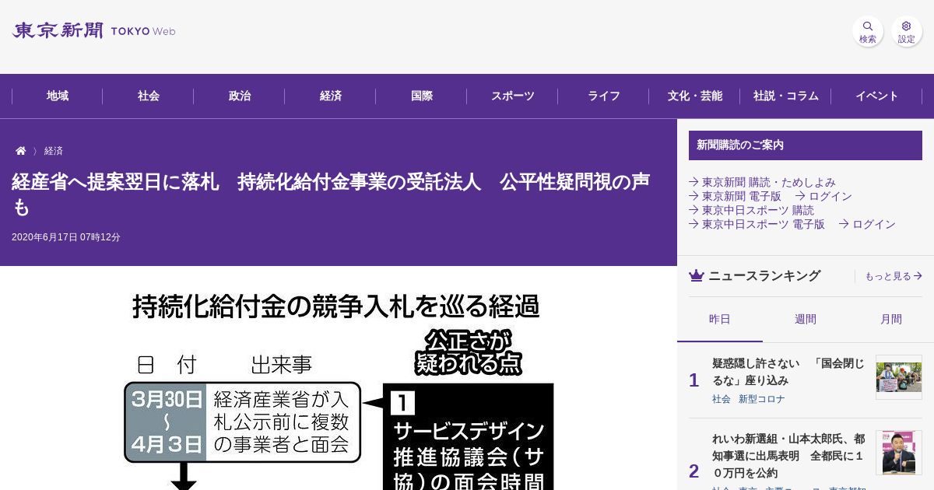Open スポーツ in the navigation bar
The width and height of the screenshot is (934, 490).
(x=513, y=96)
